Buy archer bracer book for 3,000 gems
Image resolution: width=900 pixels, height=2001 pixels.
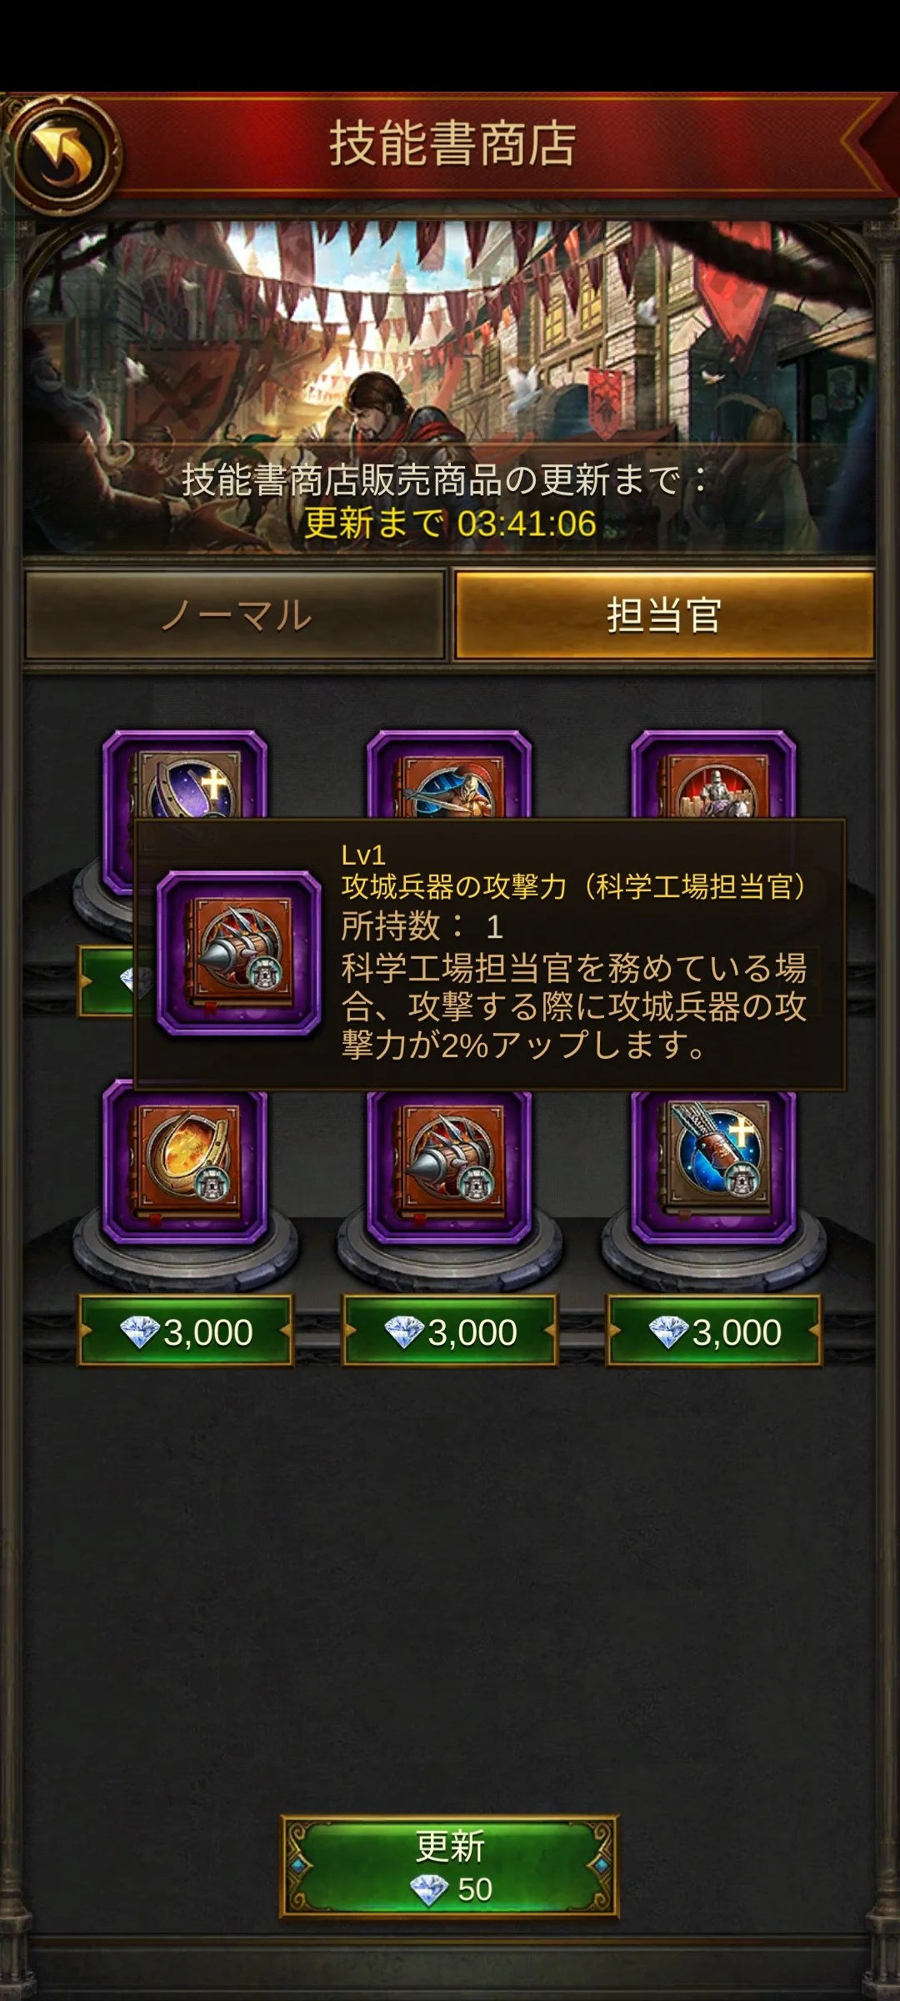[x=713, y=1331]
